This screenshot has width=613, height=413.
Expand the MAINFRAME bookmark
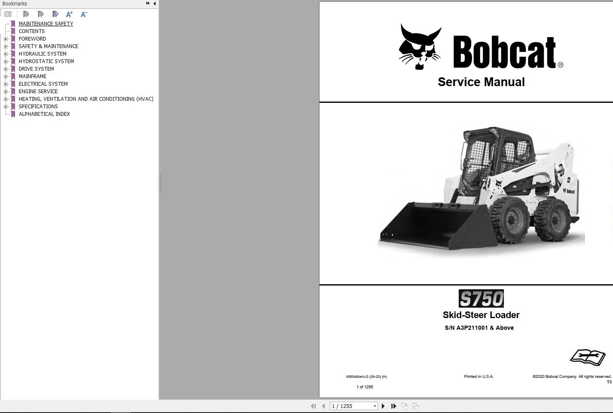5,76
